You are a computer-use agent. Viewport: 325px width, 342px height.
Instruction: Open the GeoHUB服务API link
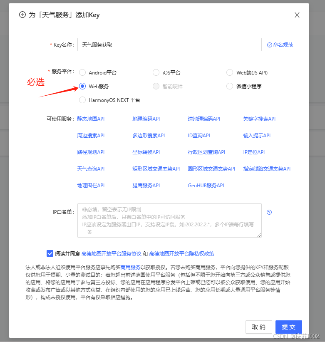click(x=206, y=186)
